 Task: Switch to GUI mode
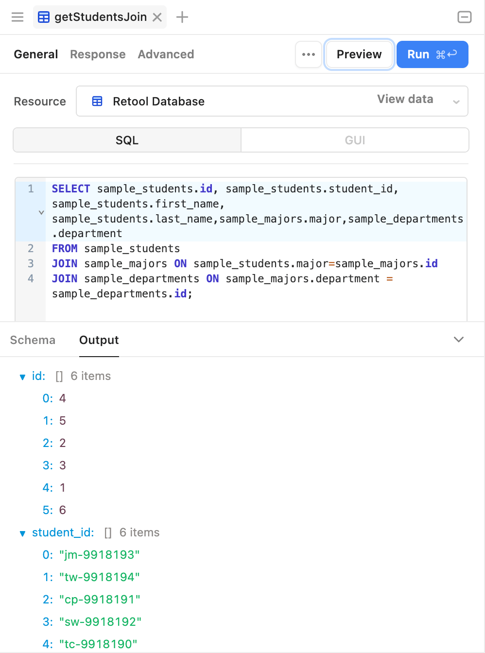355,140
